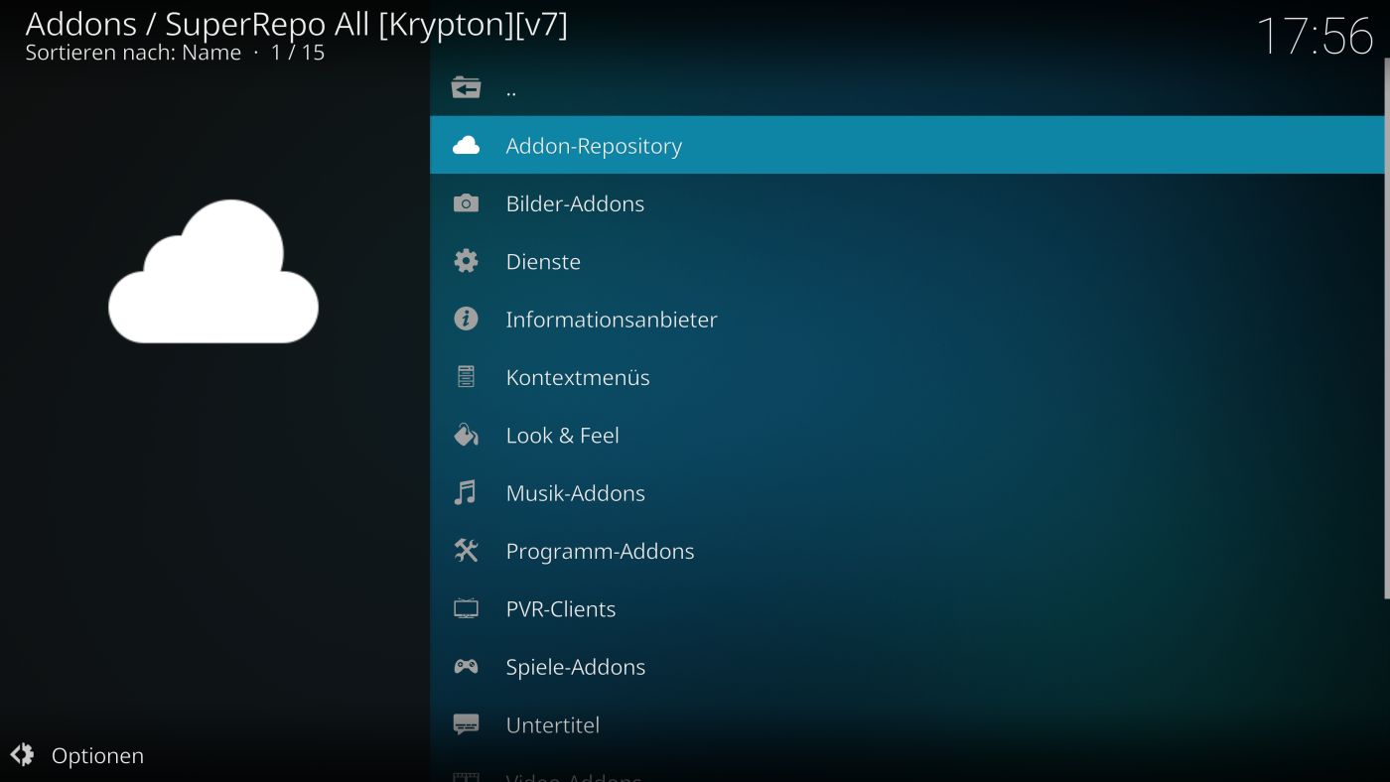1390x782 pixels.
Task: Click the PVR-Clients TV icon
Action: coord(466,608)
